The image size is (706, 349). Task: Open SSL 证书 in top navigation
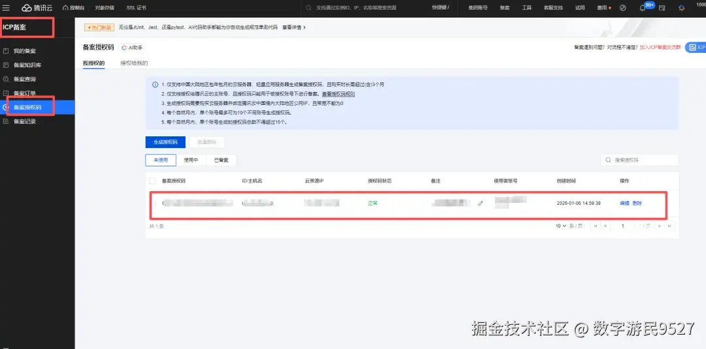pos(136,8)
